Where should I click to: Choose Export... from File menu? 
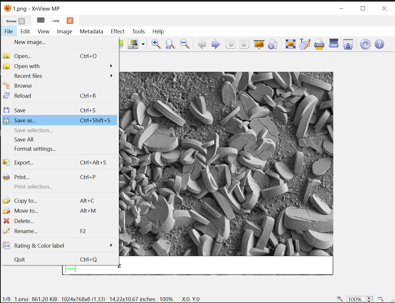[60, 163]
